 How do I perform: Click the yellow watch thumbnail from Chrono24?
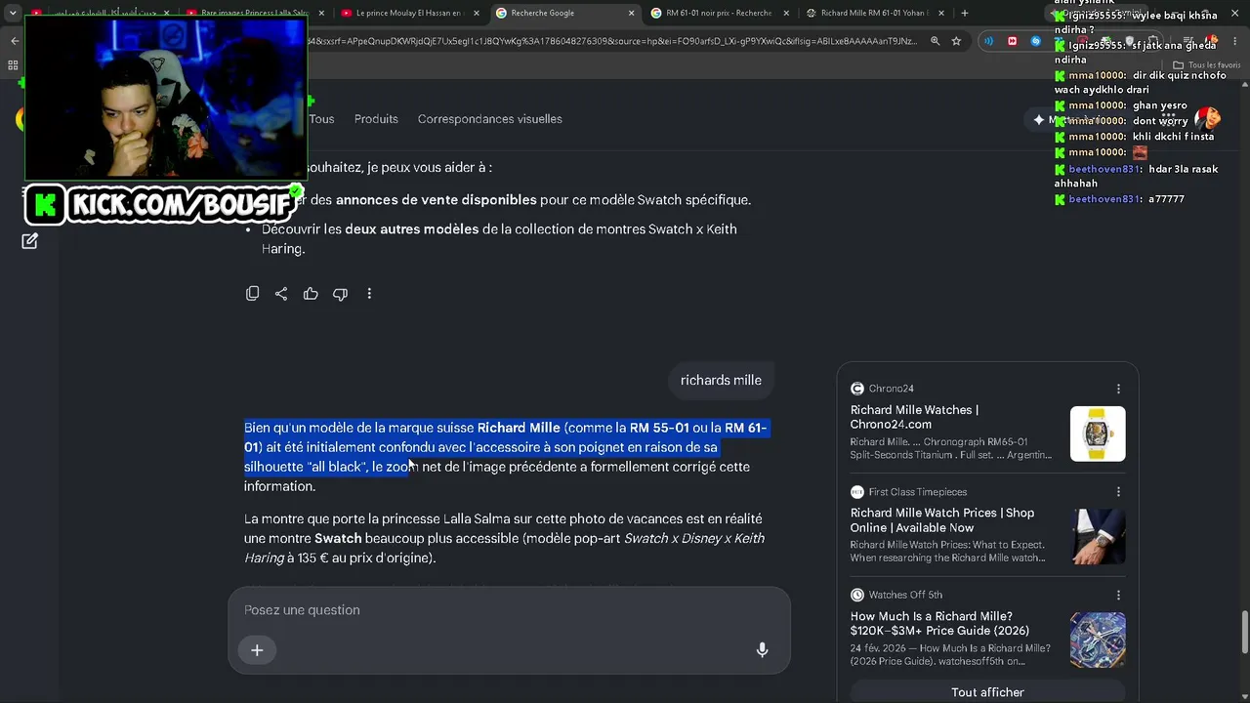(1098, 434)
